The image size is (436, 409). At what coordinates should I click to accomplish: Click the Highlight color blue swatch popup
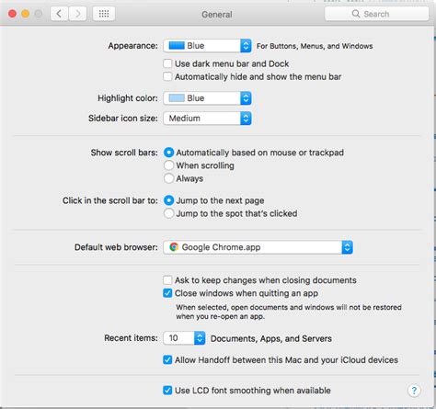pos(208,98)
